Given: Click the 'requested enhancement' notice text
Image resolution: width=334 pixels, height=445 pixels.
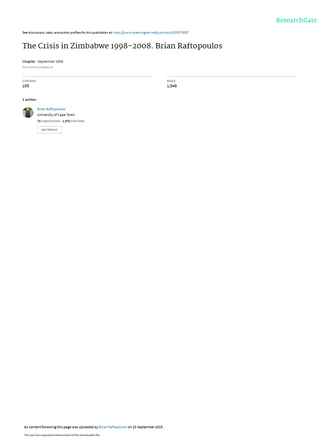Looking at the screenshot, I should coord(62,435).
